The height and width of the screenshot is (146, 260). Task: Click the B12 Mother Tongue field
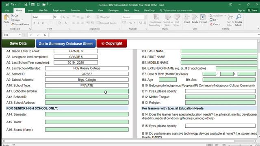coord(220,97)
